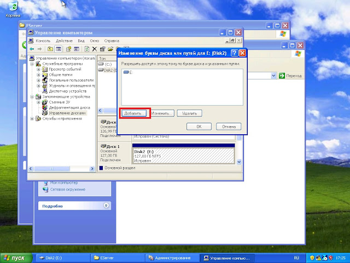
Task: Click the Пуск start button
Action: 16,258
